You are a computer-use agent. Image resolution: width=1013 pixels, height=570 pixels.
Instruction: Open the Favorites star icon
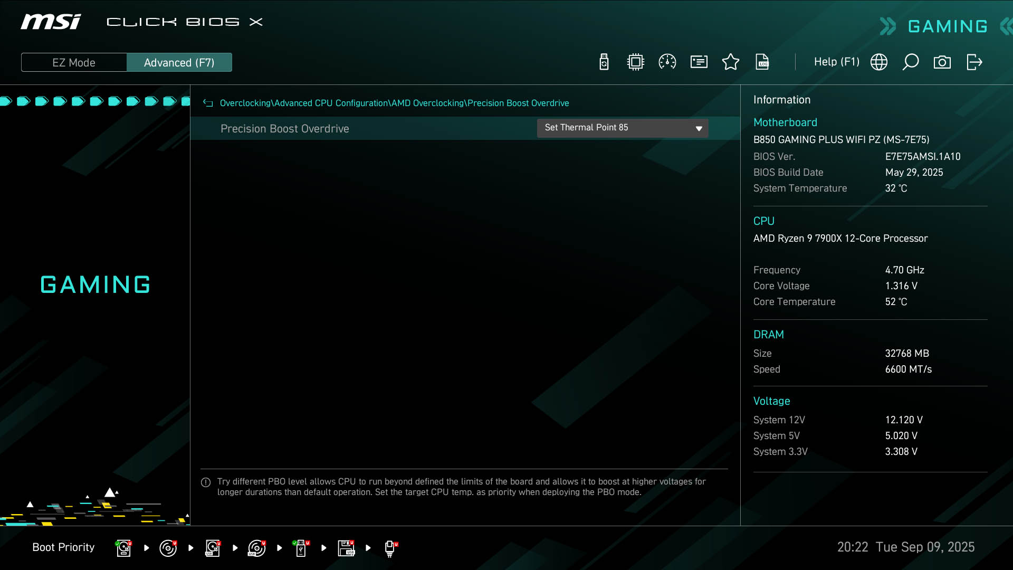731,62
